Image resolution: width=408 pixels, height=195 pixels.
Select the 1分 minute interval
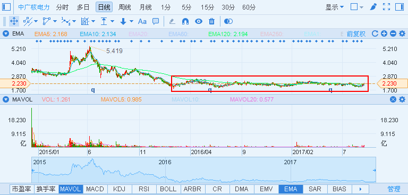tap(166, 7)
